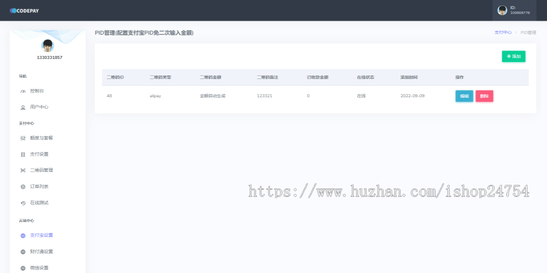Viewport: 547px width, 273px height.
Task: Click the 支付中心 sidebar section label
Action: pyautogui.click(x=27, y=123)
